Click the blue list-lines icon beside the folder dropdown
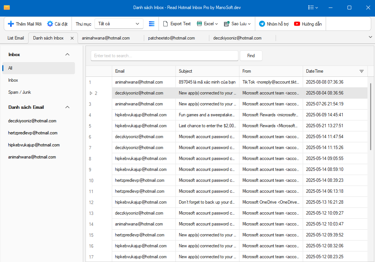375x262 pixels. (x=152, y=24)
